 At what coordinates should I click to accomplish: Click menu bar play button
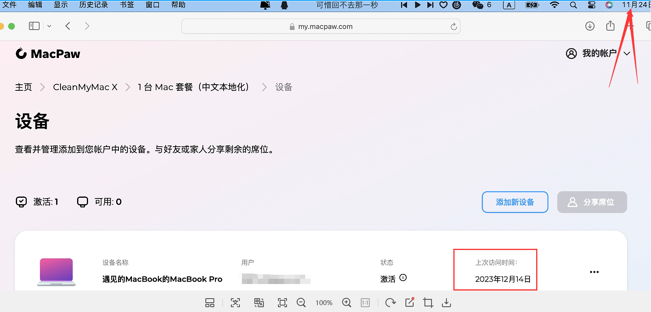[x=418, y=5]
